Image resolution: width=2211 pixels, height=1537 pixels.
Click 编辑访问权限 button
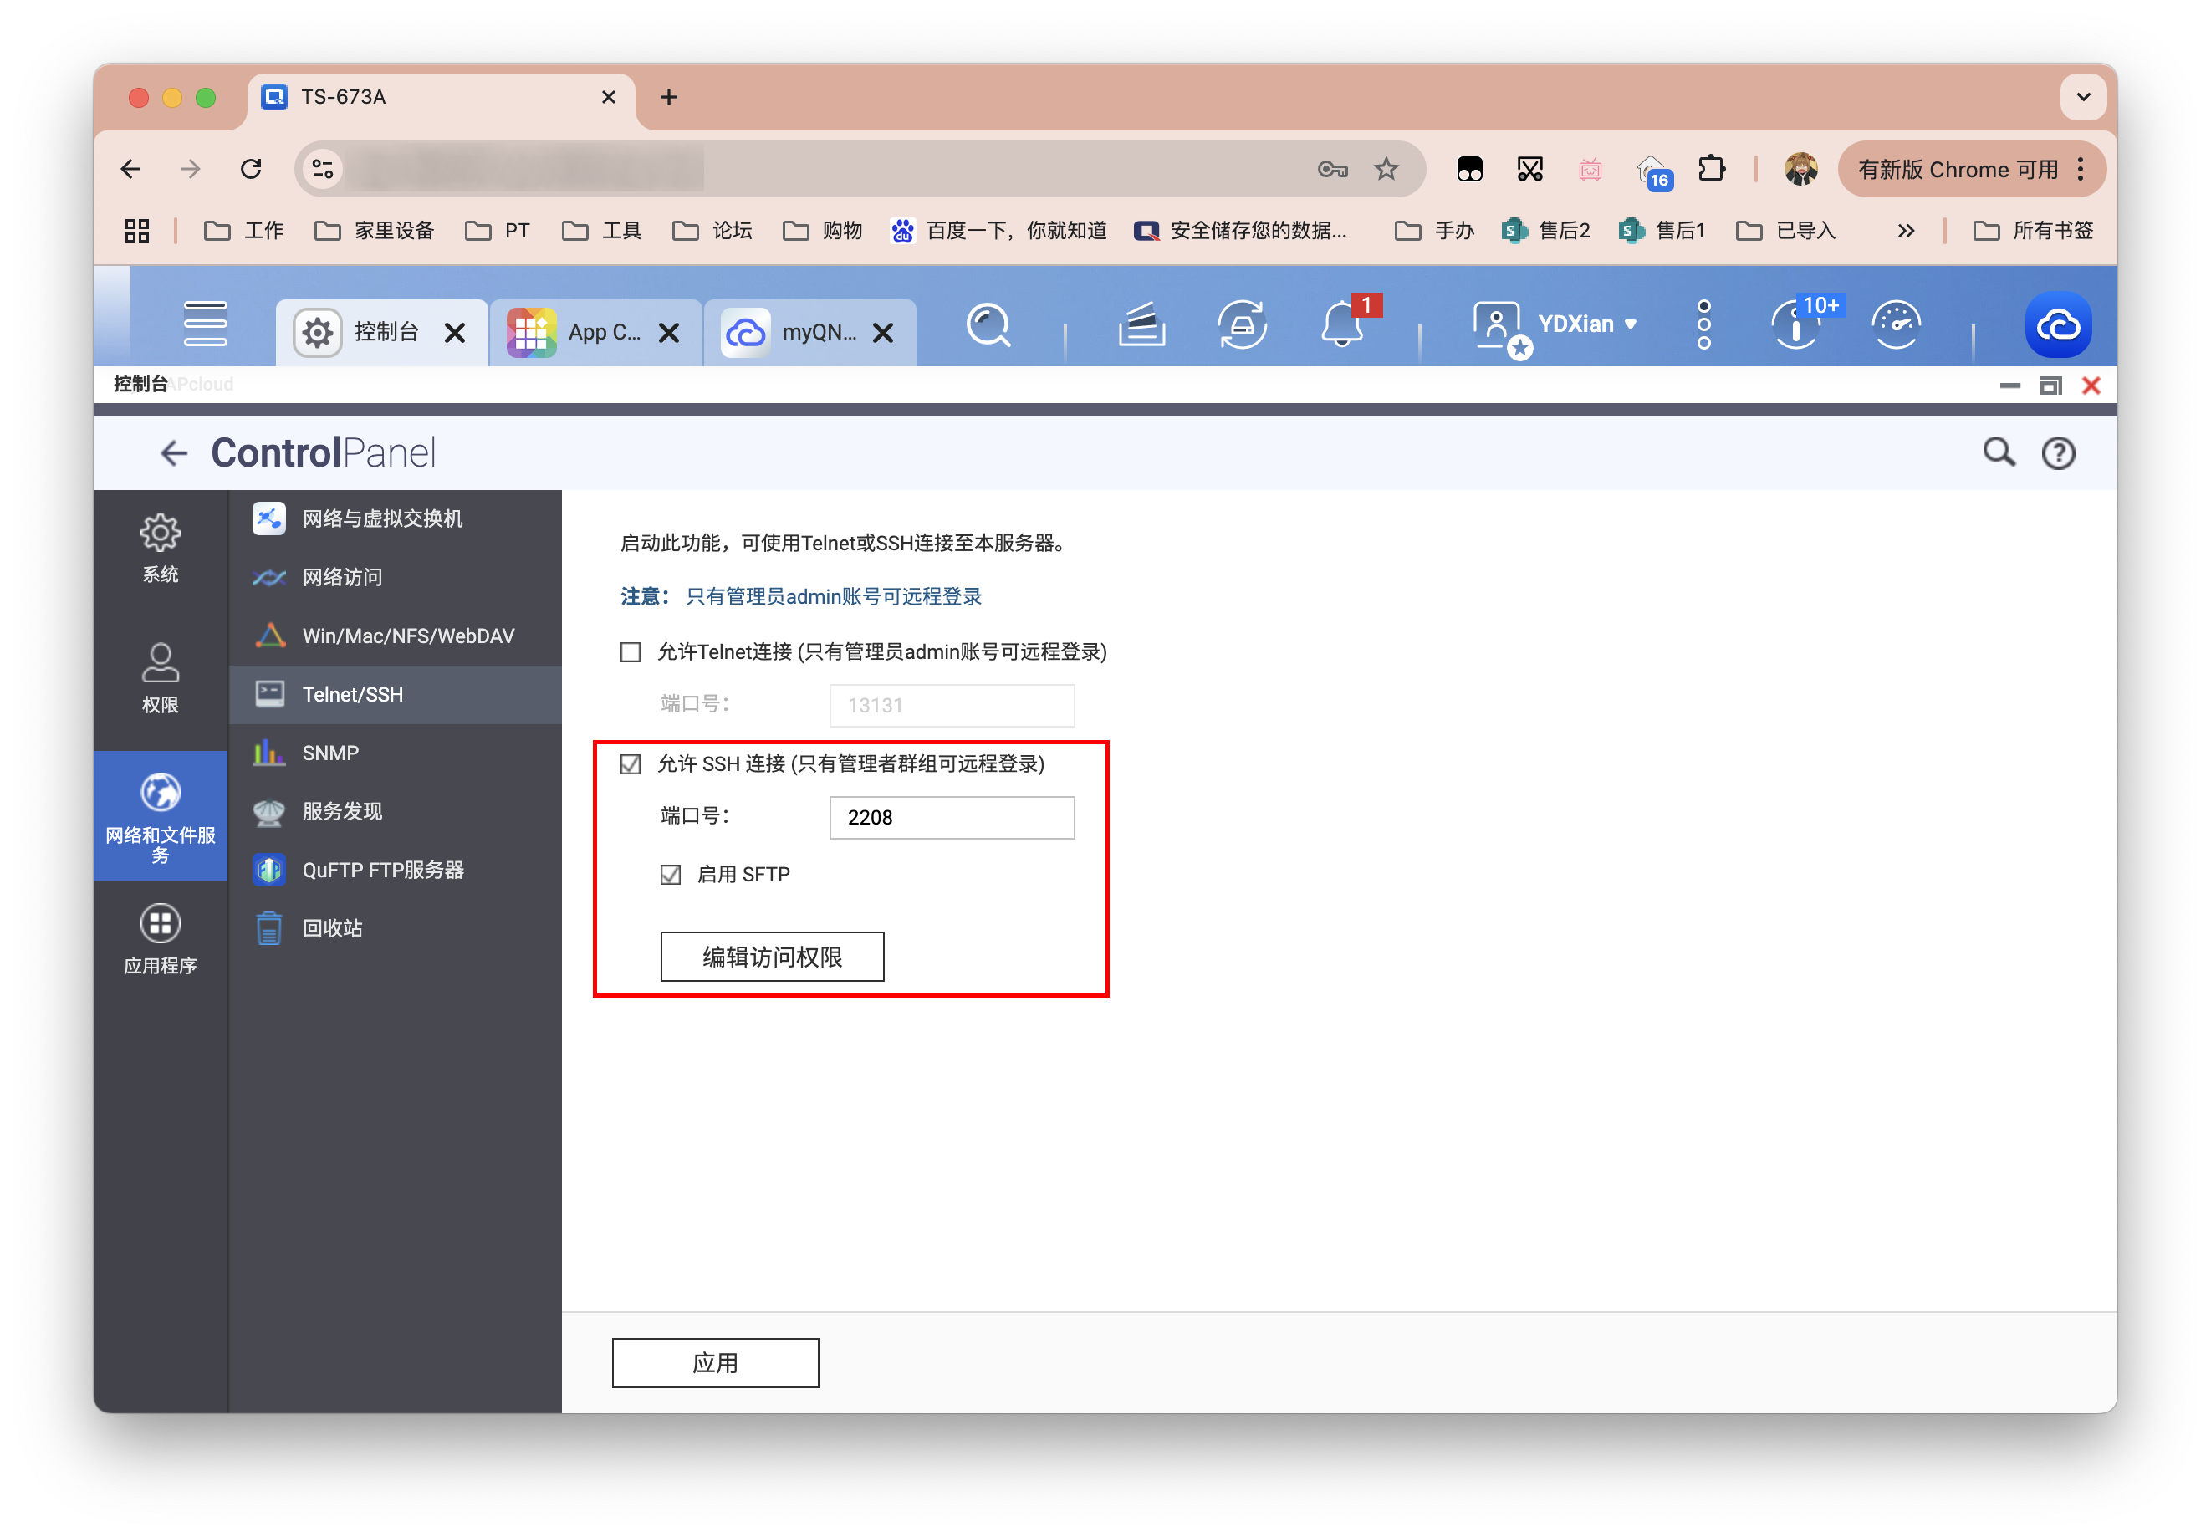[x=773, y=957]
